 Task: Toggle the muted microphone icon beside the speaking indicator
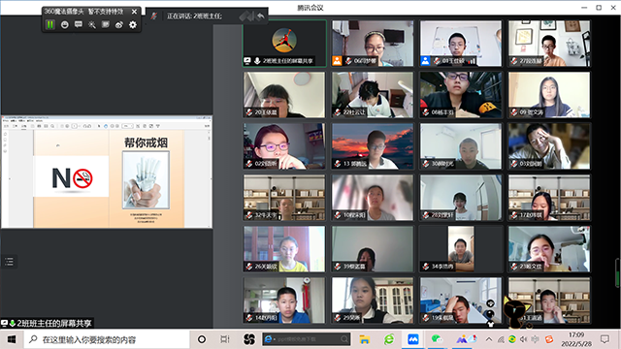click(x=154, y=16)
